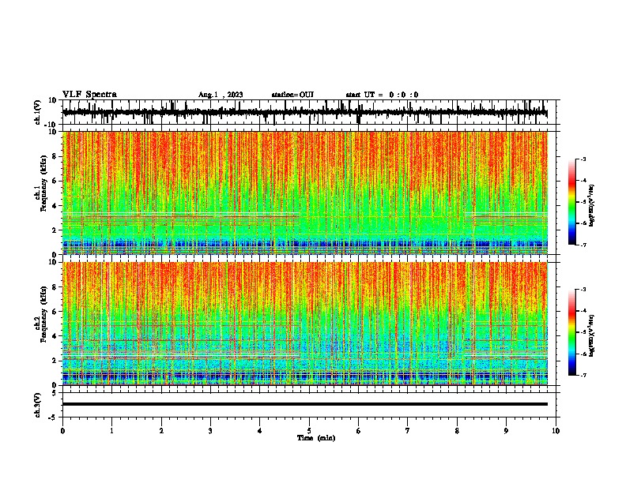The image size is (626, 483).
Task: Click time axis tick label 6
Action: 359,431
